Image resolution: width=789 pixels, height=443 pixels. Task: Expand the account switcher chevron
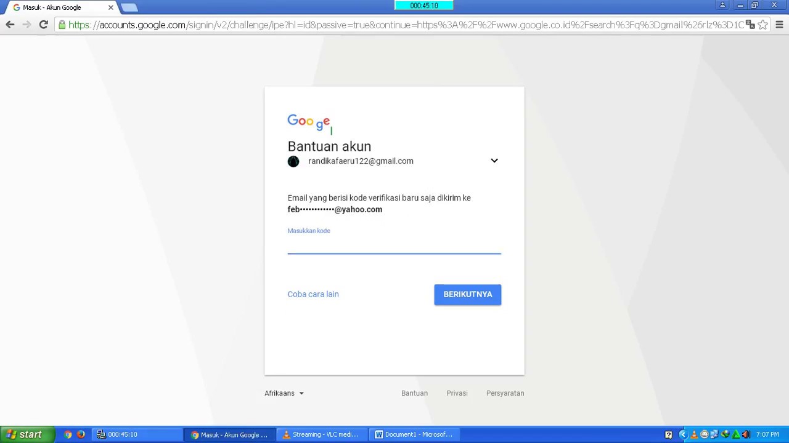click(x=494, y=161)
